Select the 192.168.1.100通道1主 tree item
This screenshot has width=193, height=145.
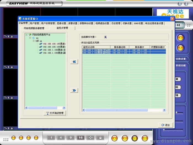click(x=54, y=50)
